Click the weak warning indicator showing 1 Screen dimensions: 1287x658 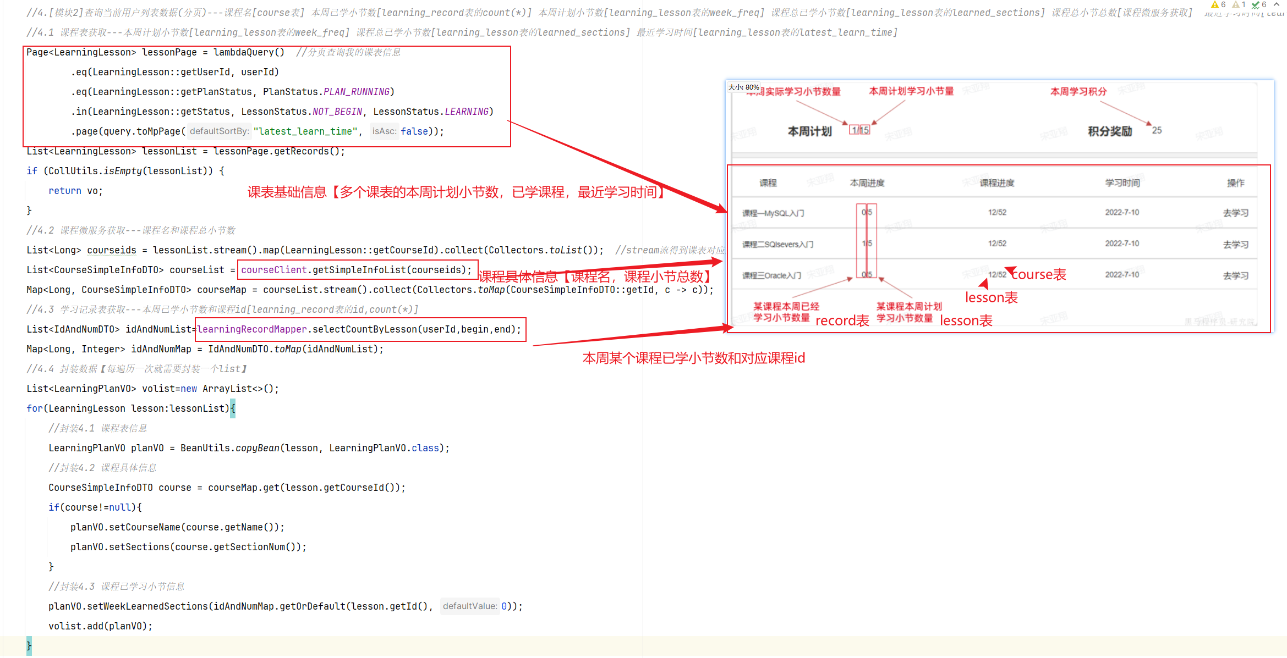point(1239,4)
